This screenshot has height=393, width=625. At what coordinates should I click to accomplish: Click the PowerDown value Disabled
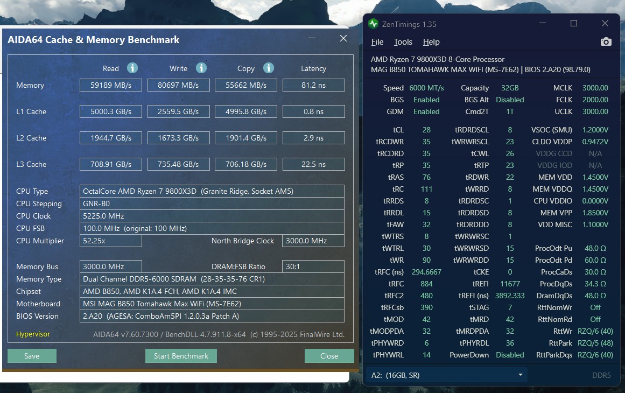(510, 355)
